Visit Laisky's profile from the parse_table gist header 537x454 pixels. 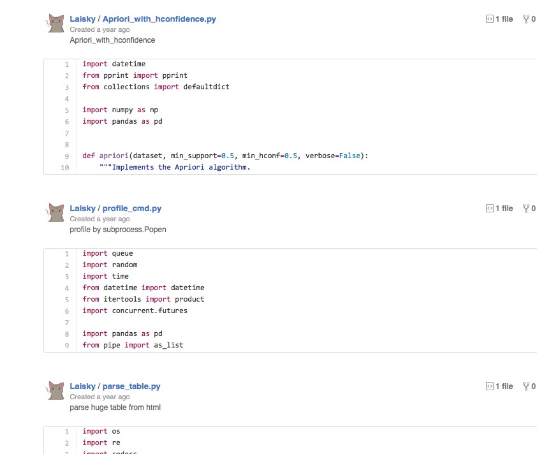click(82, 386)
